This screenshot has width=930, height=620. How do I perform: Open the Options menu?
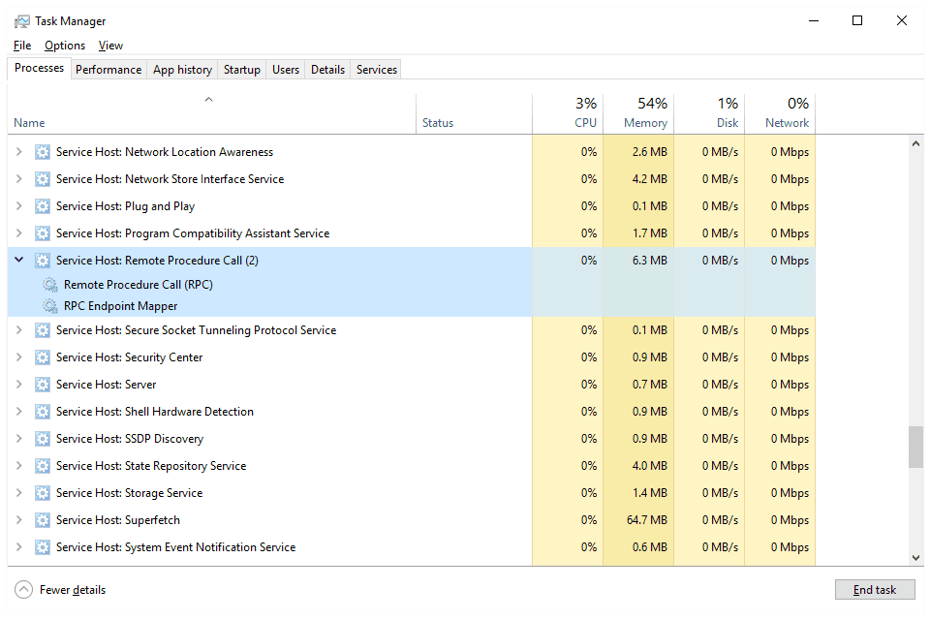coord(65,46)
